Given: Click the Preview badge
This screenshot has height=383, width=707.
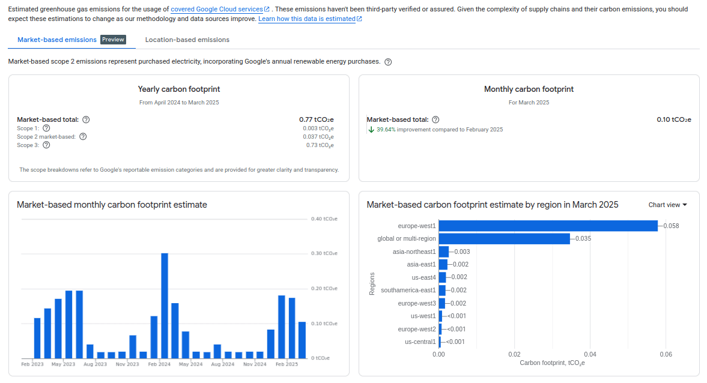Looking at the screenshot, I should tap(113, 40).
